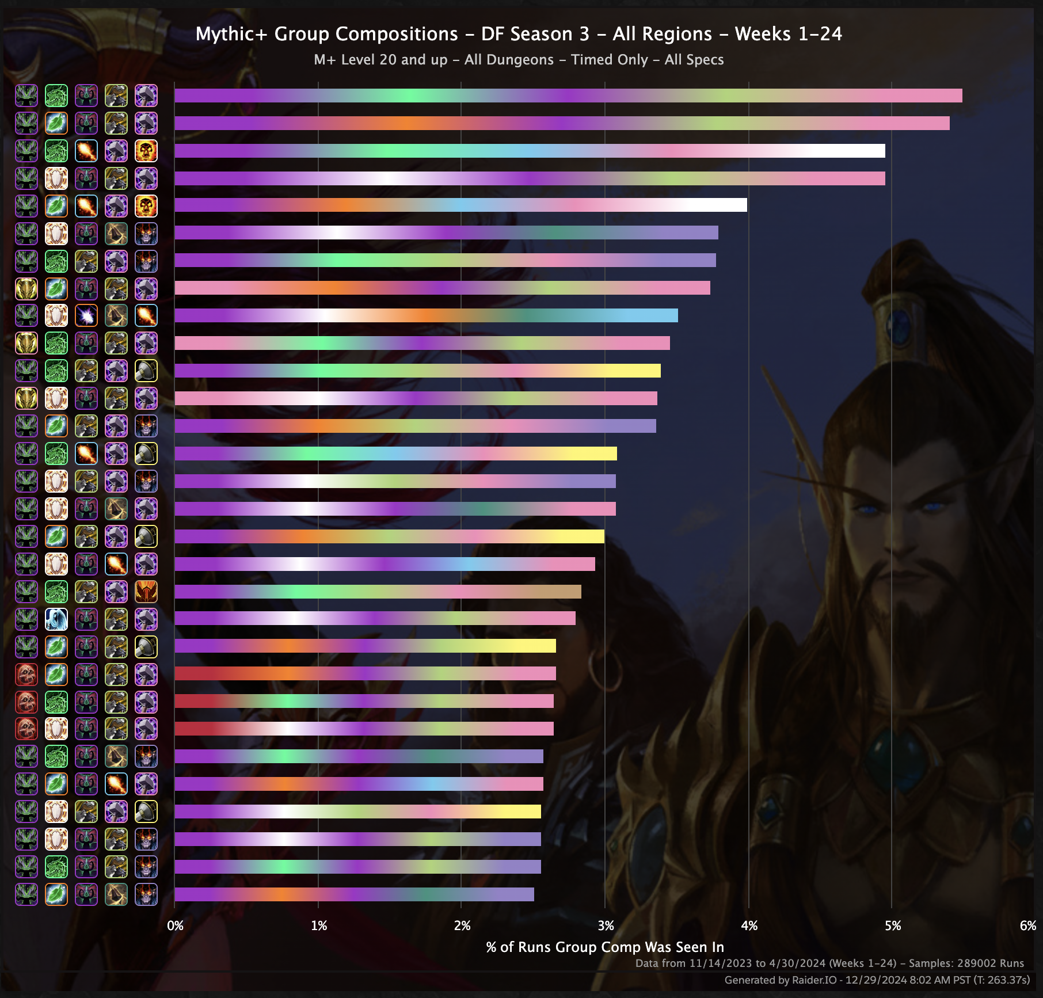Click the '0%' axis label
The height and width of the screenshot is (998, 1043).
pos(175,926)
